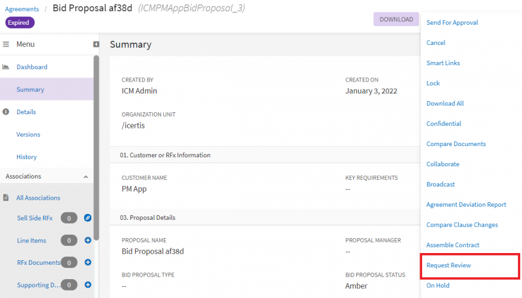Open the History sidebar link
Viewport: 522px width, 298px height.
coord(27,156)
